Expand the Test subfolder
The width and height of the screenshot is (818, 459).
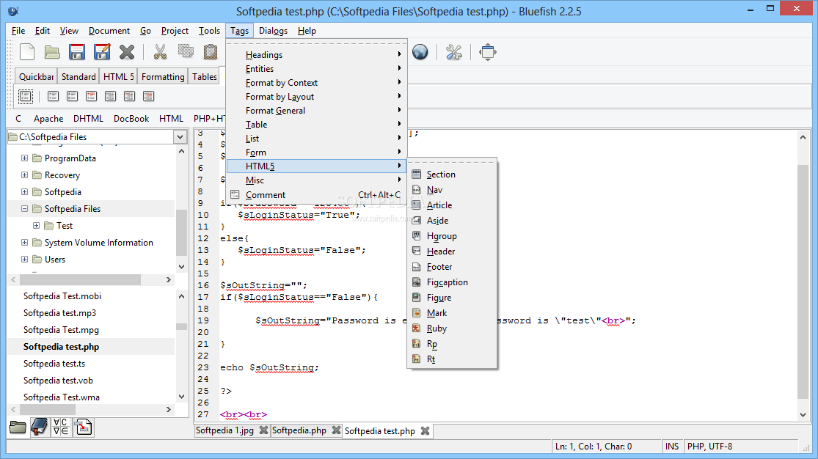(x=36, y=225)
